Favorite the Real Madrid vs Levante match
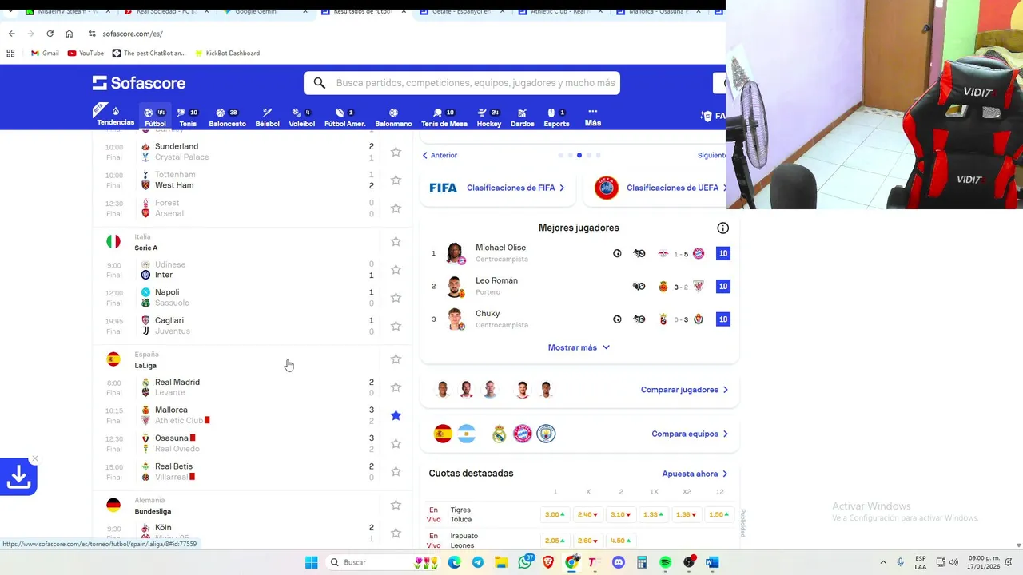This screenshot has height=575, width=1023. pos(396,387)
